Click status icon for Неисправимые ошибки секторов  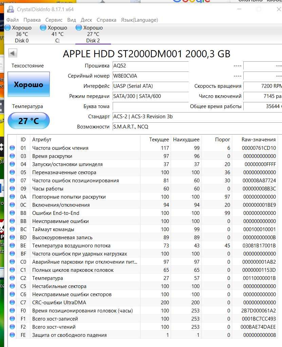(x=12, y=294)
